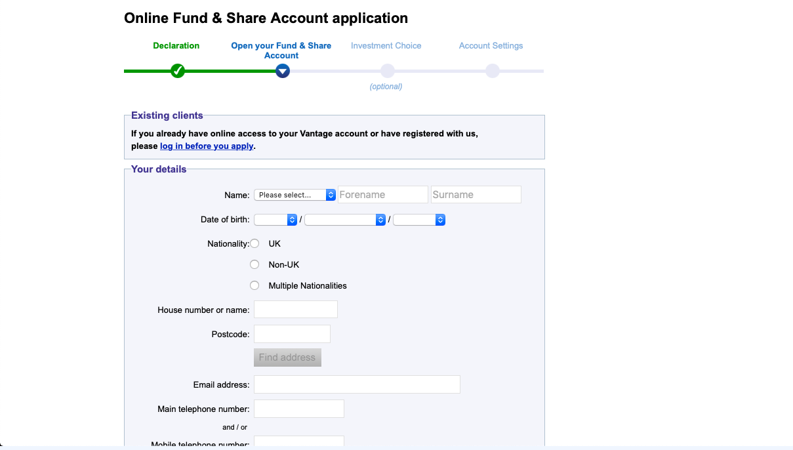Image resolution: width=793 pixels, height=450 pixels.
Task: Select Multiple Nationalities radio button
Action: tap(254, 285)
